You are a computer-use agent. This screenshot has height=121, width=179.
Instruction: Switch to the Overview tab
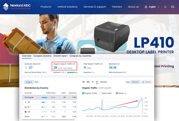coord(27,56)
